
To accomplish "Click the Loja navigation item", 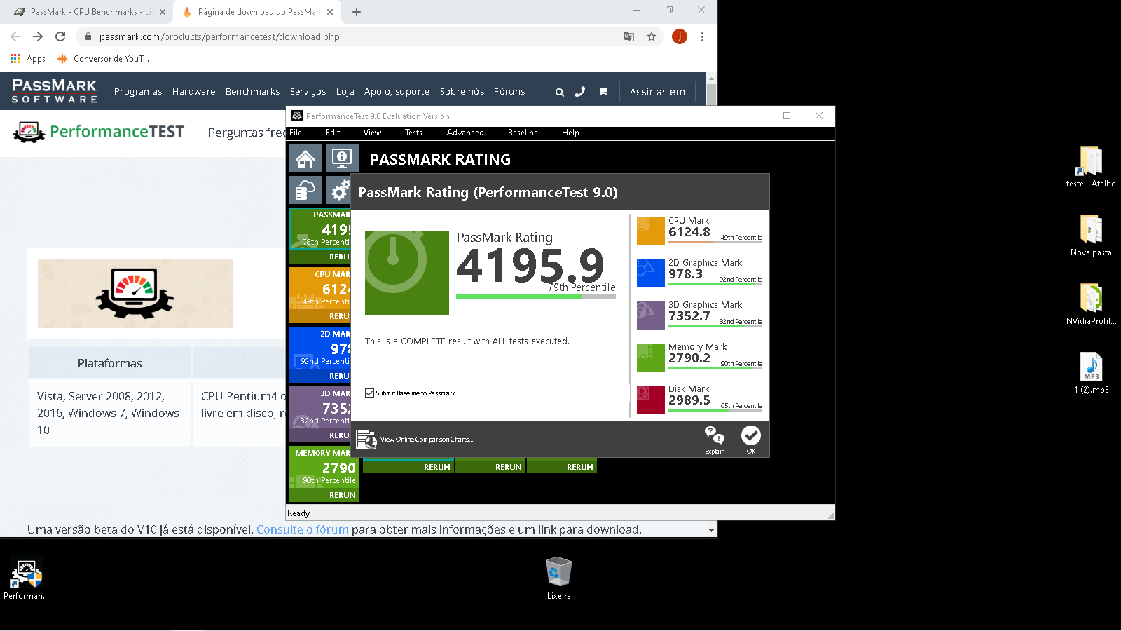I will (x=345, y=92).
